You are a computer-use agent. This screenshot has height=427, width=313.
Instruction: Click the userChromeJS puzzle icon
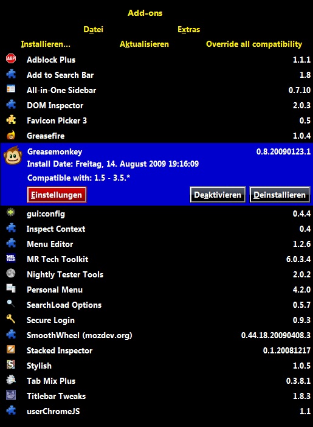(11, 411)
